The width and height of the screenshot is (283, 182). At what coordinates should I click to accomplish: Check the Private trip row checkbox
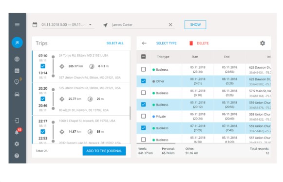tap(143, 116)
